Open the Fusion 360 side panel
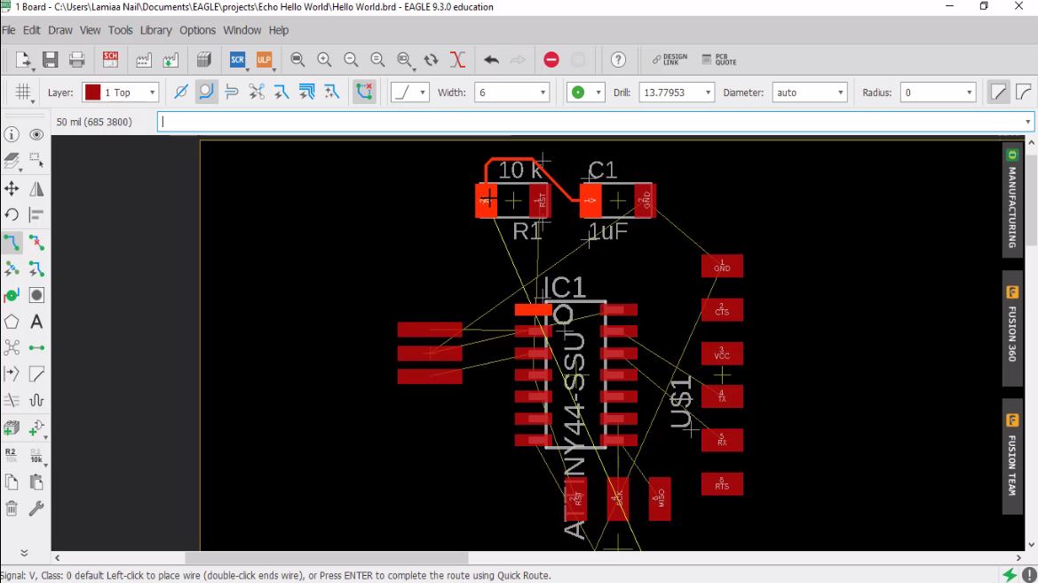 pos(1012,329)
